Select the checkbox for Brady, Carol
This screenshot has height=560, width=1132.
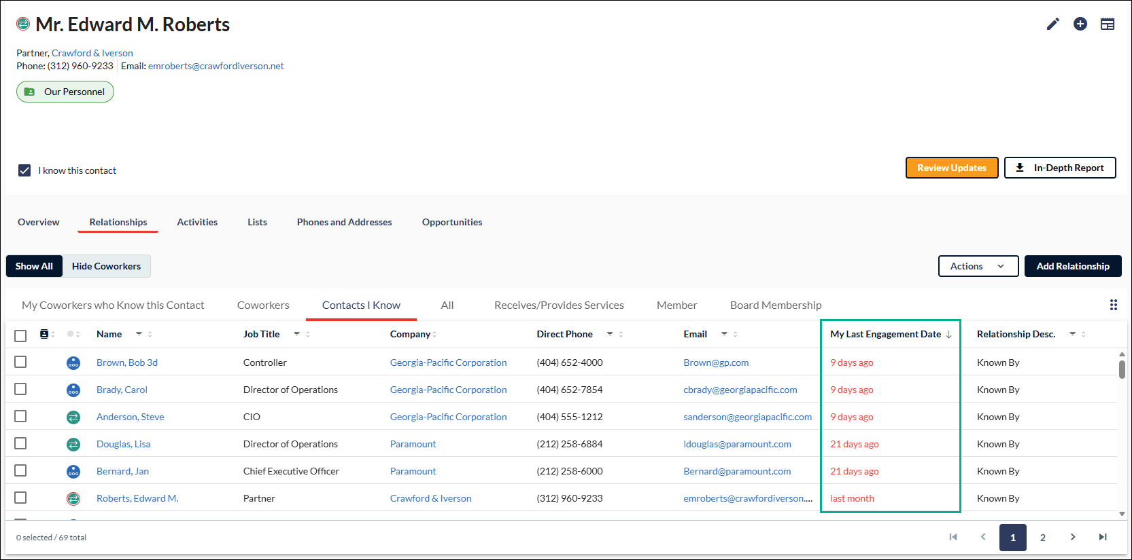[20, 389]
